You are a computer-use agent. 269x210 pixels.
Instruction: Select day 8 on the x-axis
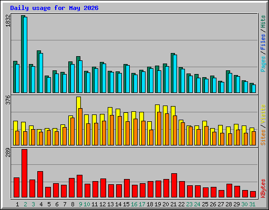tap(73, 204)
